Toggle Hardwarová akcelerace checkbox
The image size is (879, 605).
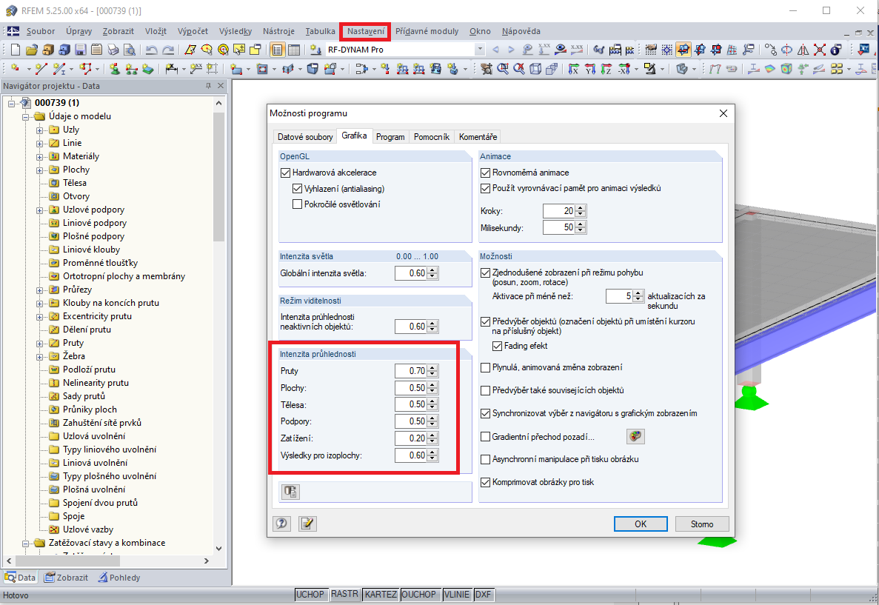pos(285,173)
